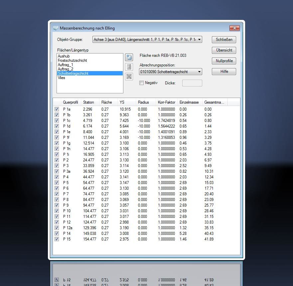Uncheck the row P 15 checkbox
293x286 pixels.
coord(57,239)
